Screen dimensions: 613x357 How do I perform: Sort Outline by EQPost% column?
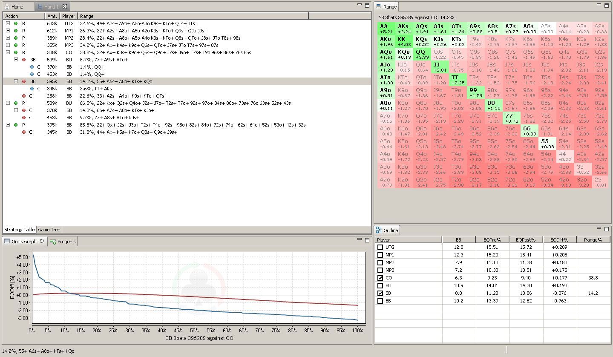(526, 240)
